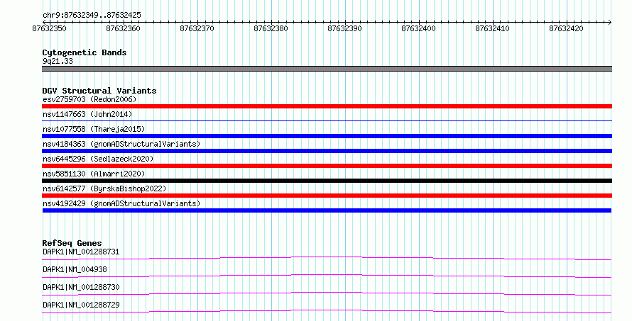
Task: Open variant nsv1147663 (John2014) label
Action: (x=87, y=114)
